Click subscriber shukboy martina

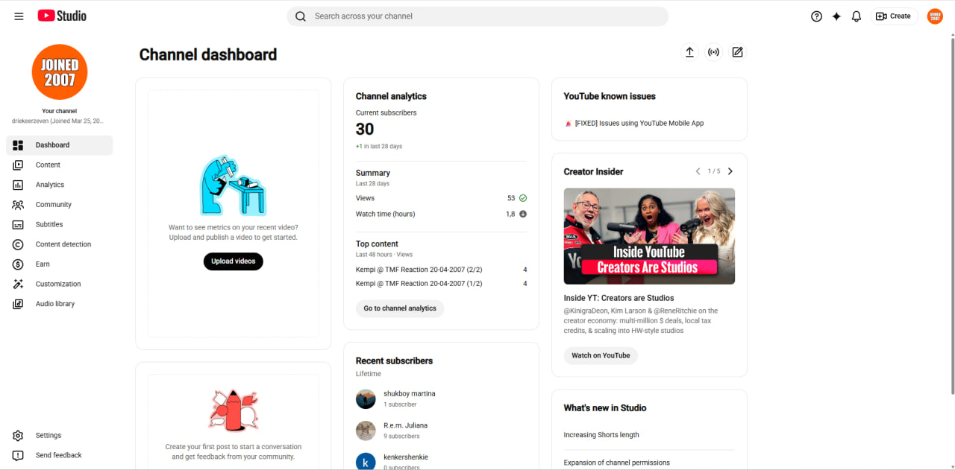coord(410,394)
